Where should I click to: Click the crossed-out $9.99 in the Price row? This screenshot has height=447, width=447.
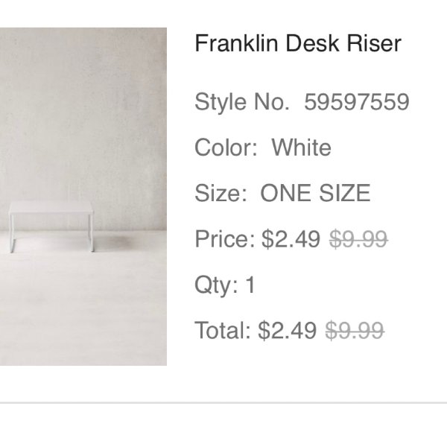pos(358,239)
